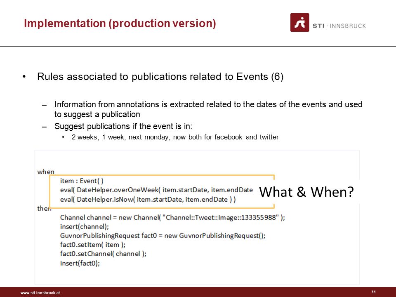Click the 'DateHelper.isNow' eval line
This screenshot has height=297, width=396.
(148, 200)
